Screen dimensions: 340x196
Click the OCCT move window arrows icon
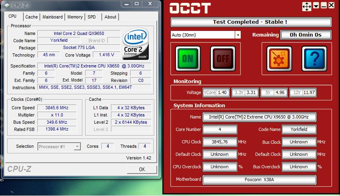pyautogui.click(x=307, y=6)
